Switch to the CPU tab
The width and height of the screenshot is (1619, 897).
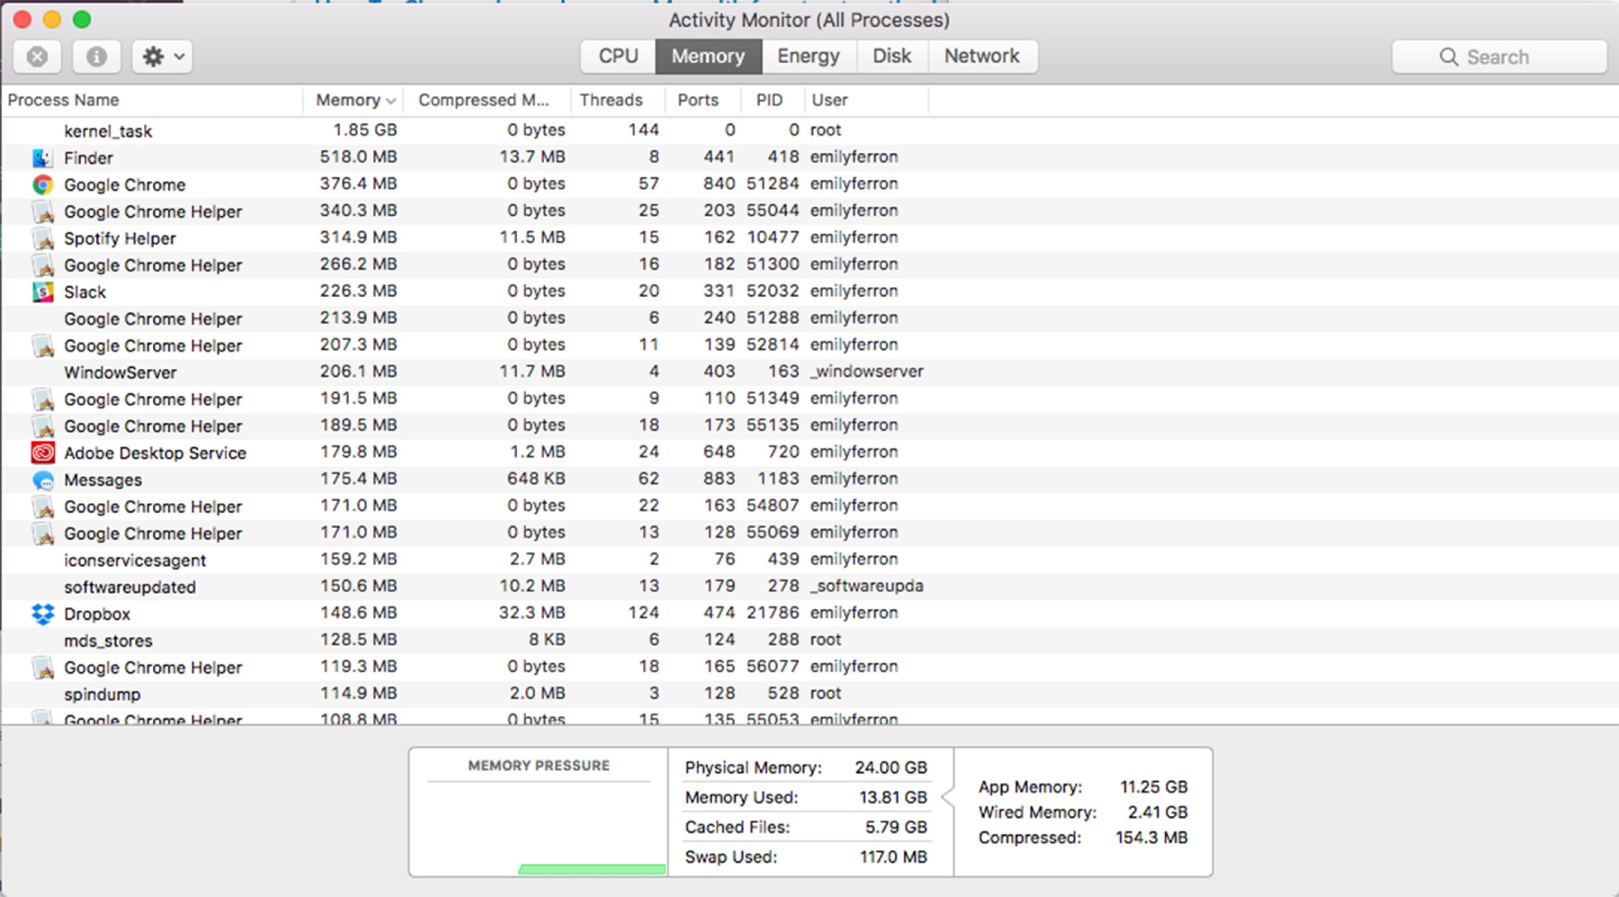[x=617, y=55]
